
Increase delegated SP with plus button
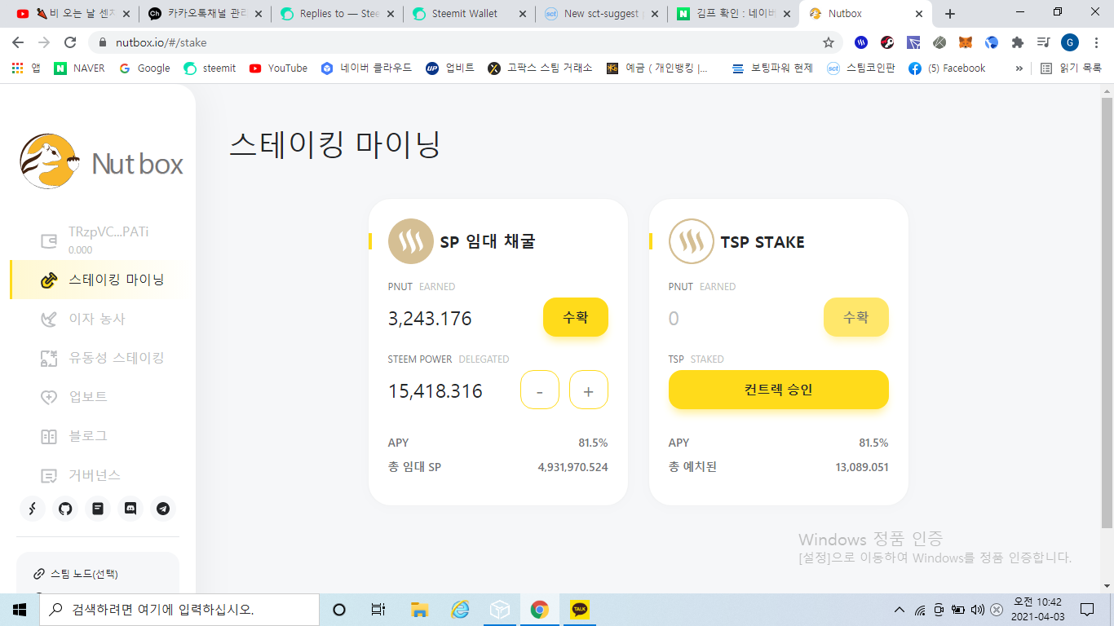click(589, 390)
